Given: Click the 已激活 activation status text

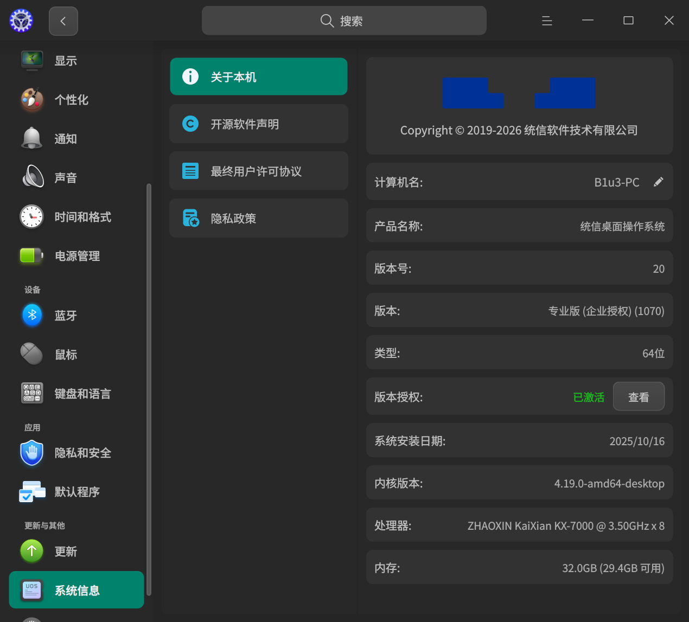Looking at the screenshot, I should 589,397.
